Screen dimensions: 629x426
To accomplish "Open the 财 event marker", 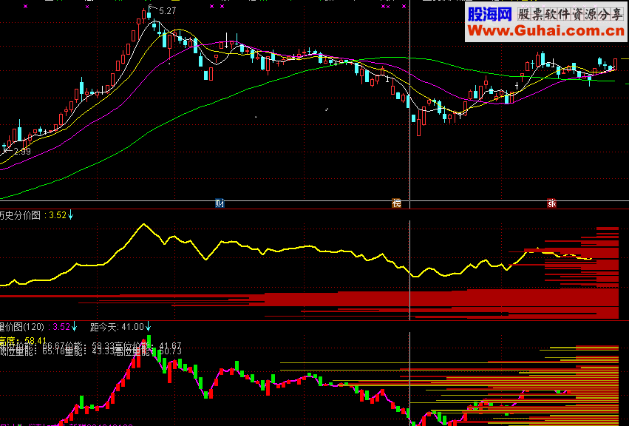I will click(x=220, y=203).
